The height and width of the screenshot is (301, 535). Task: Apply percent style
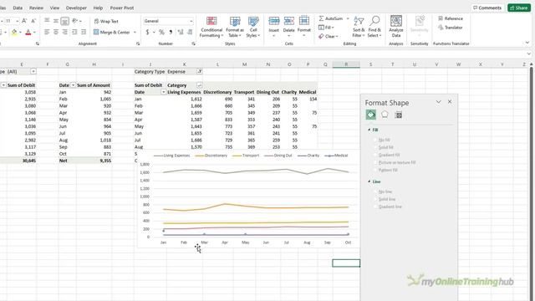(161, 32)
